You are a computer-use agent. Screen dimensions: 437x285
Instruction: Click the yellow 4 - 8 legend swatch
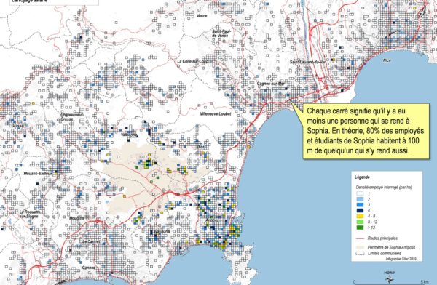(360, 216)
